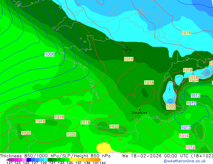Viewport: 213px width, 164px height.
Task: Click legend value 135
Action: 70,163
